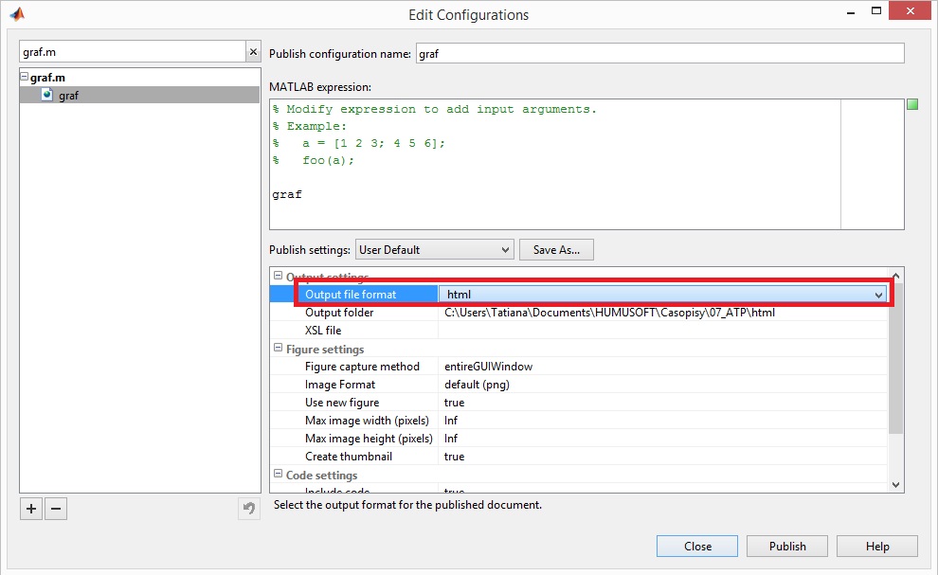This screenshot has height=575, width=938.
Task: Edit the Publish configuration name field
Action: pyautogui.click(x=659, y=53)
